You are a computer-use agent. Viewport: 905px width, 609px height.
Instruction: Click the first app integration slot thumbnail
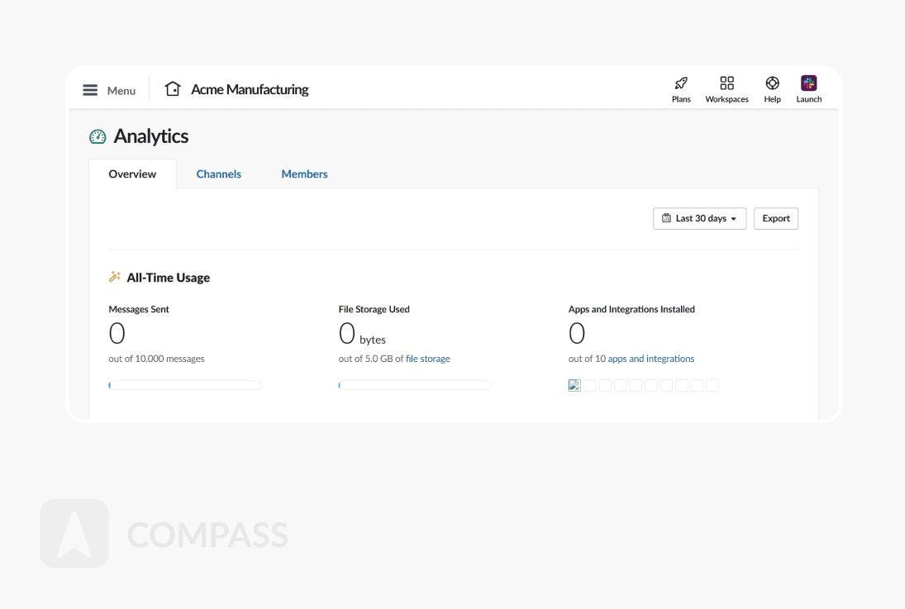(574, 385)
